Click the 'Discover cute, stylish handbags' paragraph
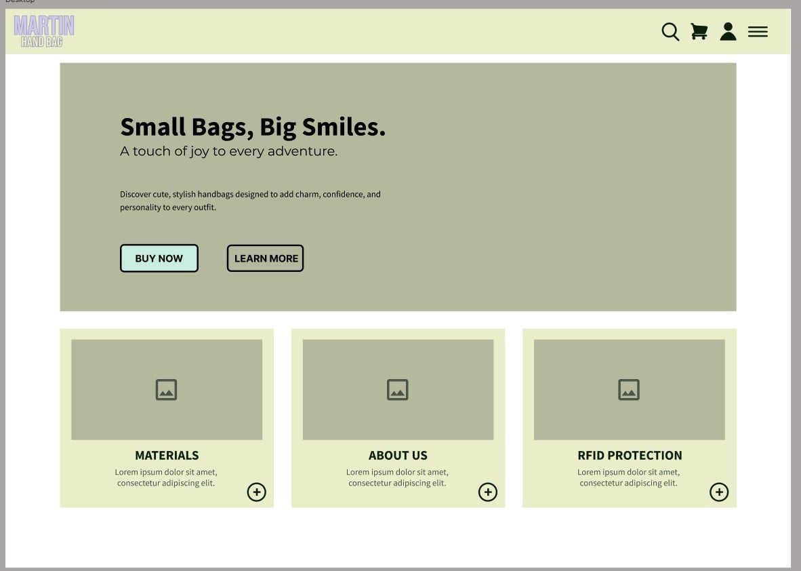 click(x=250, y=200)
